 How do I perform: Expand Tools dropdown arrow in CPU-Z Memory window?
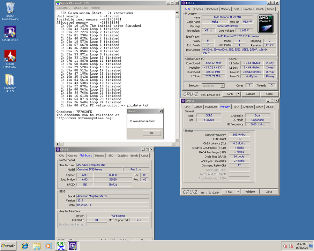pyautogui.click(x=238, y=192)
